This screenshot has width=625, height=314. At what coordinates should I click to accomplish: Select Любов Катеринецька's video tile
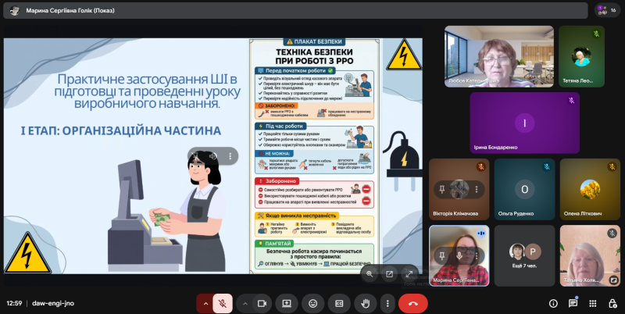(499, 56)
